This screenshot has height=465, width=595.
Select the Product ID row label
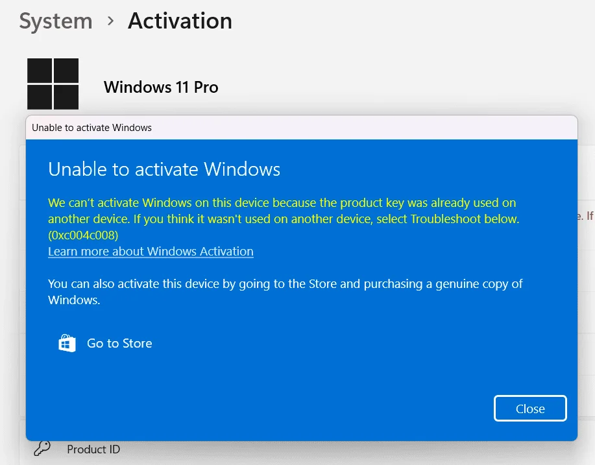pos(93,449)
